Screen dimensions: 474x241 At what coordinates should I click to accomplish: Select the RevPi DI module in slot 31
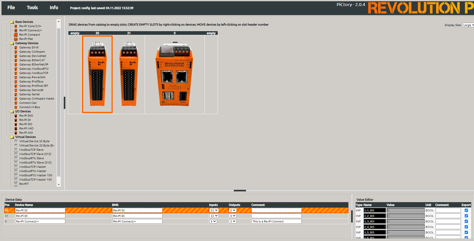[129, 74]
